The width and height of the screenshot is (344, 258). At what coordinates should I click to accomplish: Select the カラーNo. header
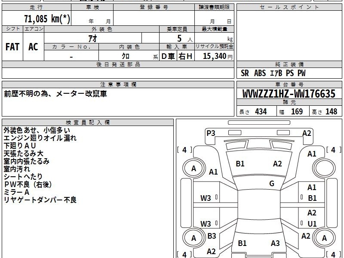71,47
